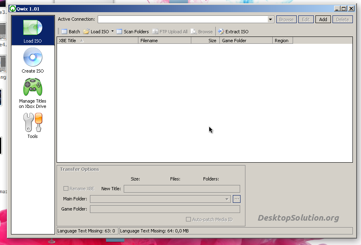
Task: Open the Load ISO dropdown arrow
Action: tap(112, 31)
